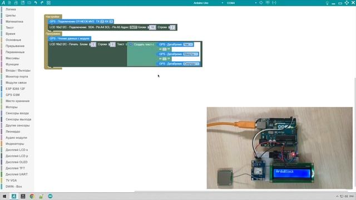This screenshot has height=200, width=356.
Task: Open the Минуты dropdown in GPS block
Action: click(x=191, y=54)
